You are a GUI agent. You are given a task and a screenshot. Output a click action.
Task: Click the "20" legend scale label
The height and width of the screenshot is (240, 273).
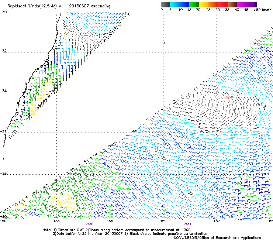[x=198, y=10]
